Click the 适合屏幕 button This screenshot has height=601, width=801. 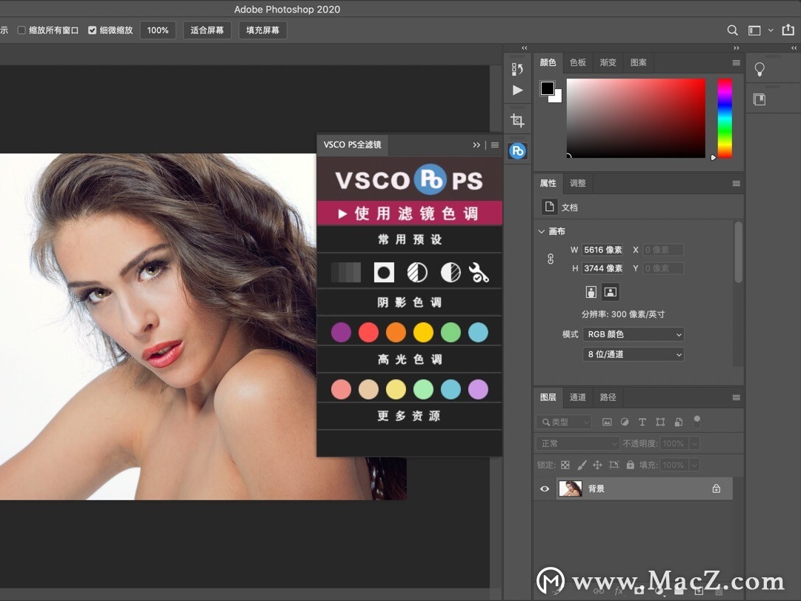(x=207, y=30)
